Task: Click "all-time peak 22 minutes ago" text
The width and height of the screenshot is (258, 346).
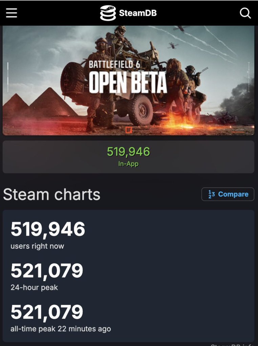Action: tap(61, 328)
